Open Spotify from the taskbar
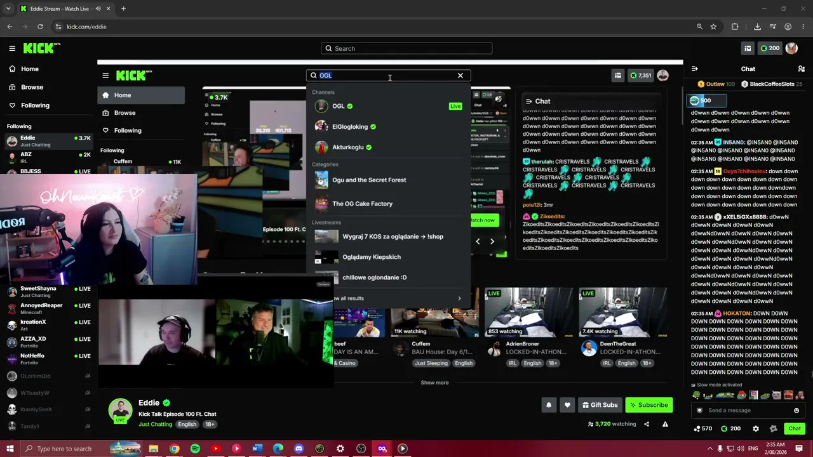The width and height of the screenshot is (813, 457). click(x=195, y=449)
